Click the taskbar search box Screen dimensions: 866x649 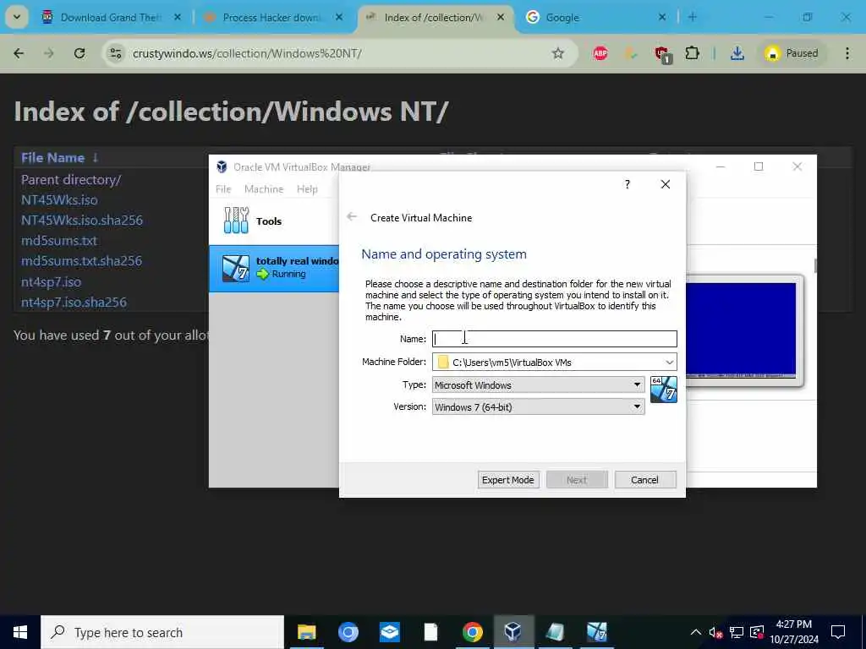pos(162,632)
